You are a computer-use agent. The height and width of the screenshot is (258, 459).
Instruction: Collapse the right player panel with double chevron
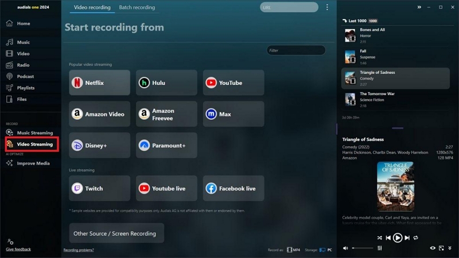pos(419,7)
